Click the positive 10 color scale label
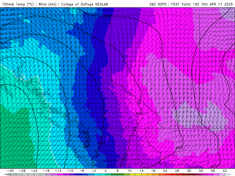The image size is (235, 176). tap(130, 171)
